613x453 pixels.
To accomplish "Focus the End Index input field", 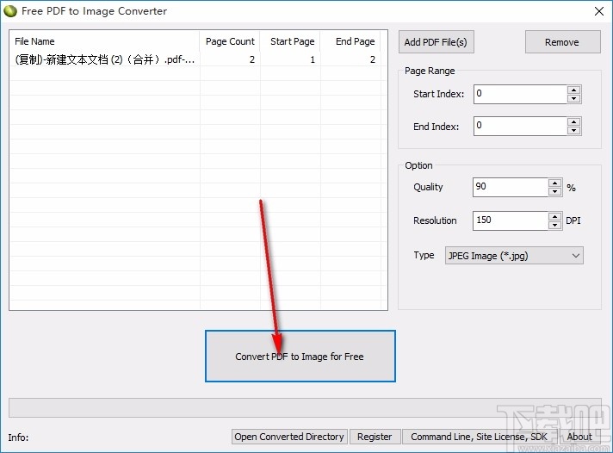I will (520, 126).
